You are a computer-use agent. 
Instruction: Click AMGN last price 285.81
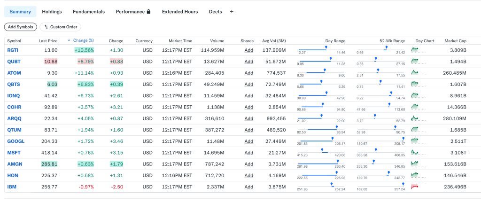49,164
